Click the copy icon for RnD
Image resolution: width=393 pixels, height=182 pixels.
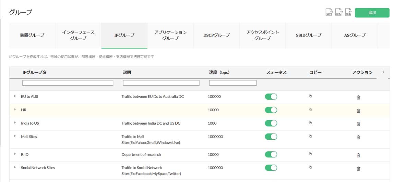pyautogui.click(x=310, y=154)
